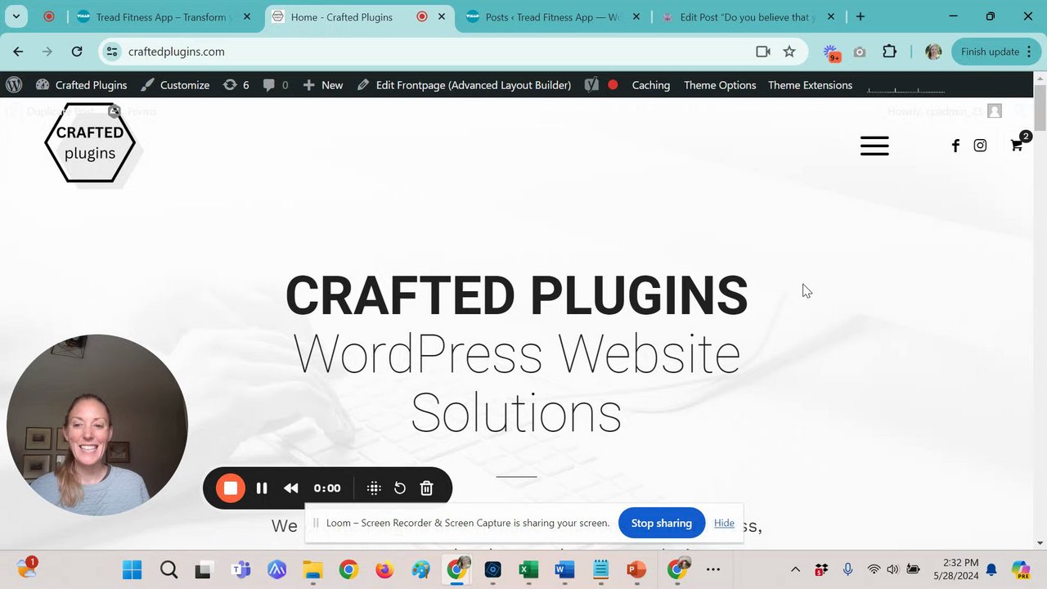Screen dimensions: 1047x589
Task: Hide the Loom sharing banner
Action: (x=724, y=523)
